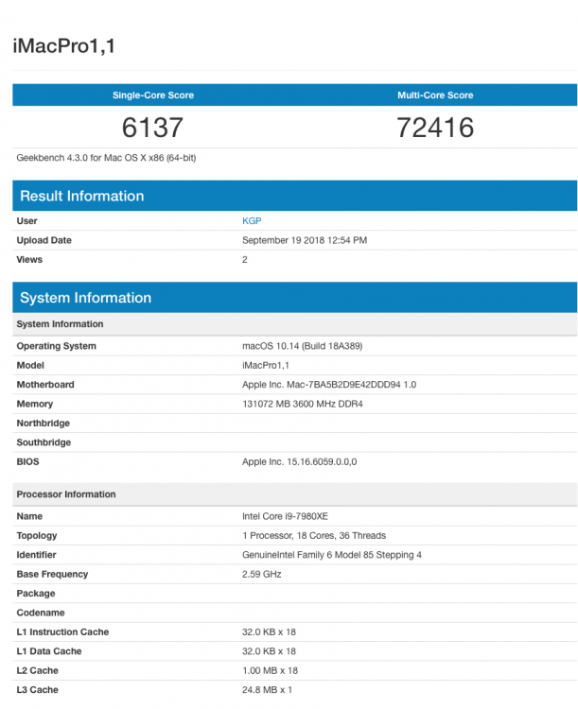Click the Topology label

point(37,535)
